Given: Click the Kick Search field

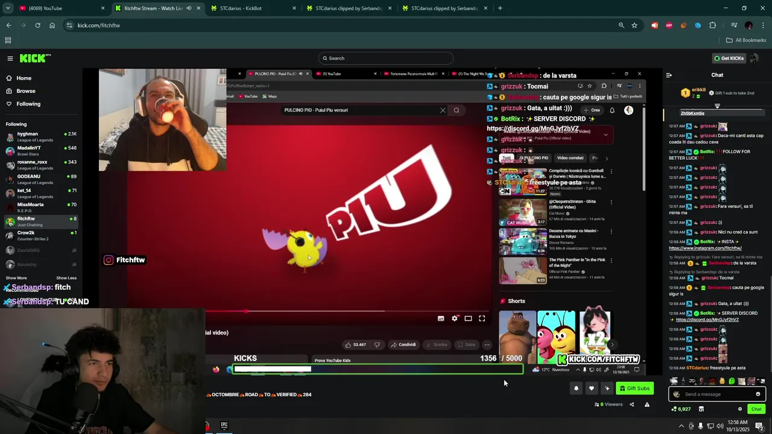Looking at the screenshot, I should 386,58.
